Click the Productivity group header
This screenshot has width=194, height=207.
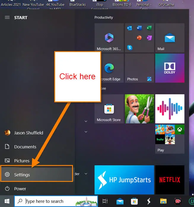pos(104,17)
